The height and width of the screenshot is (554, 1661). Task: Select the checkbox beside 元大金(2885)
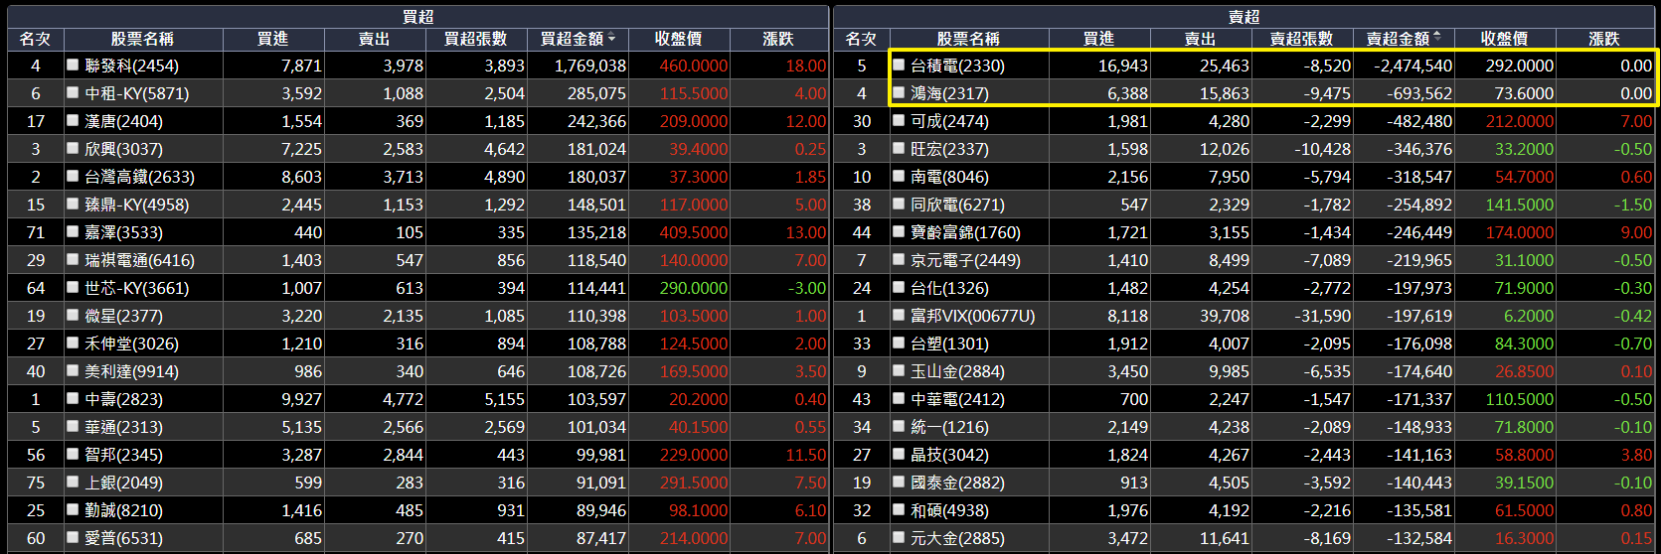point(899,537)
